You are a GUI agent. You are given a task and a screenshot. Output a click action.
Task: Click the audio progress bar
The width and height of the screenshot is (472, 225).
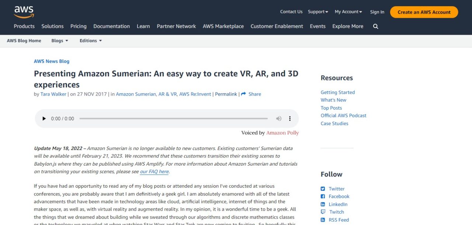[173, 118]
